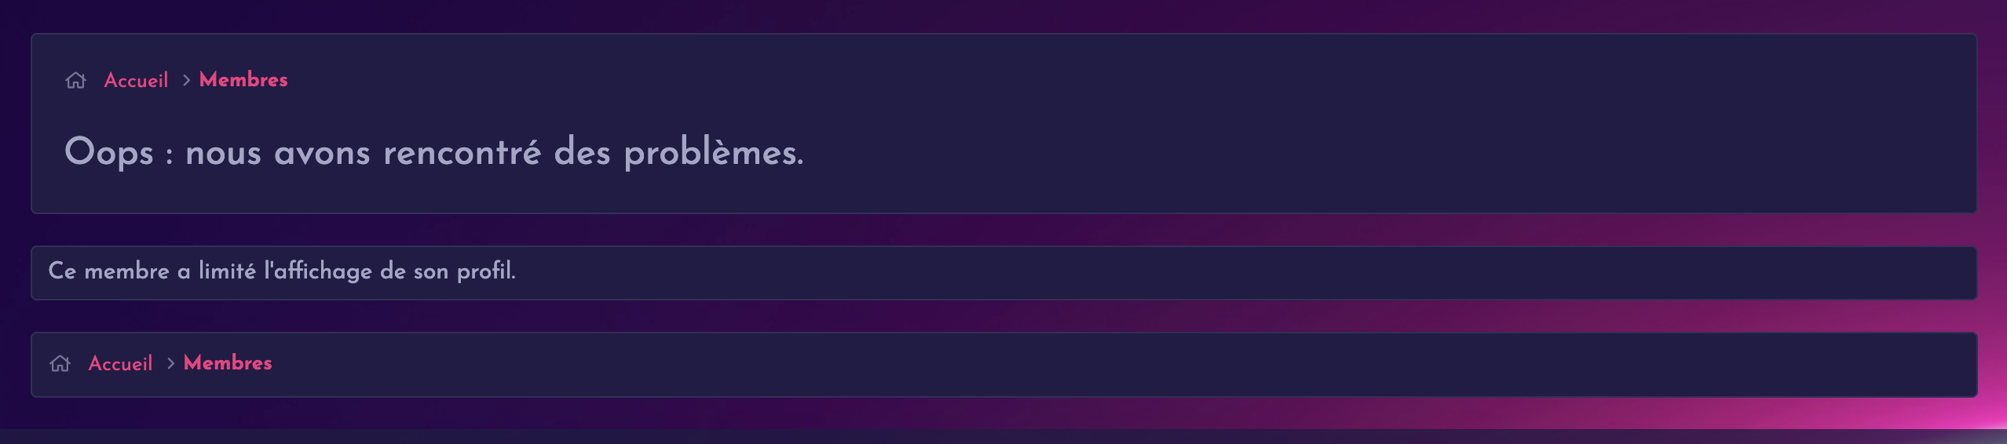Click the word "Oops" in the heading
2007x444 pixels.
(108, 151)
